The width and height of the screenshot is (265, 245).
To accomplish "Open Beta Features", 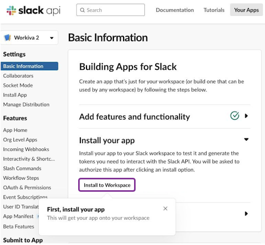I will [x=19, y=226].
